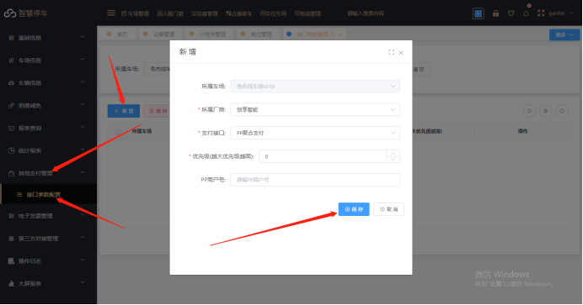Open 占道停车 top menu
583x305 pixels.
238,13
